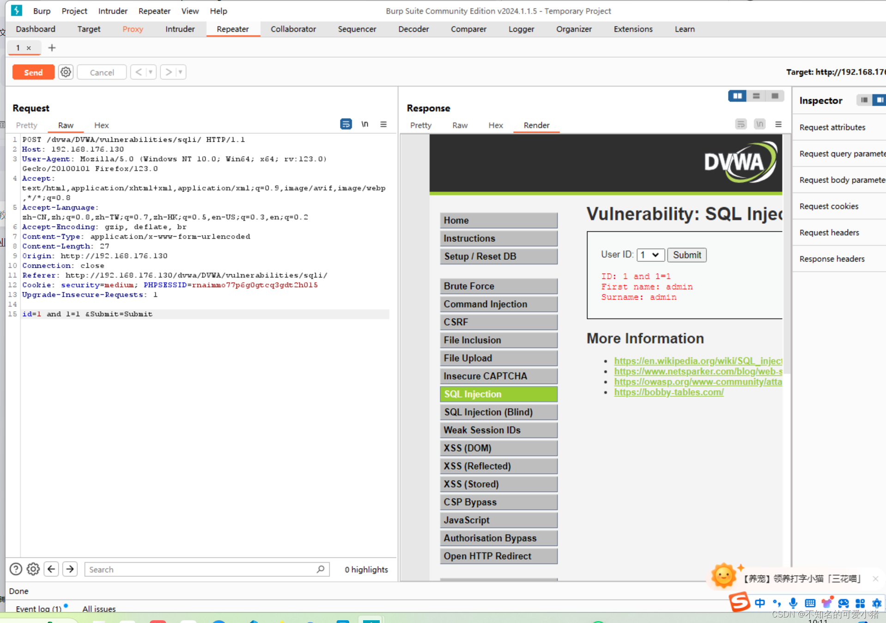
Task: Click the id=1 and 1=1 body line
Action: (205, 314)
